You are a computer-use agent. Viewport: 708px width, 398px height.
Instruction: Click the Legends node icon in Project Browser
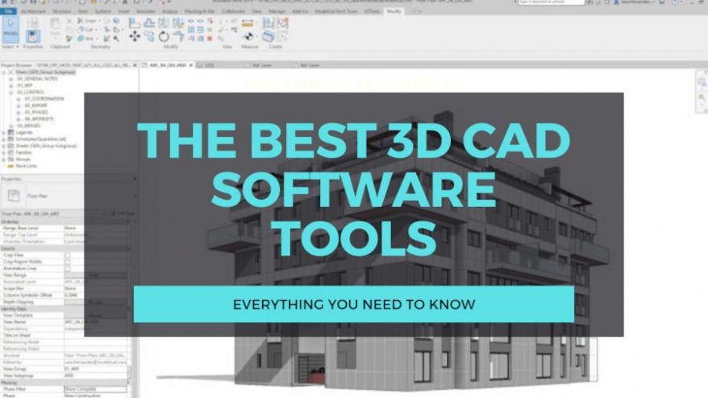tap(10, 133)
